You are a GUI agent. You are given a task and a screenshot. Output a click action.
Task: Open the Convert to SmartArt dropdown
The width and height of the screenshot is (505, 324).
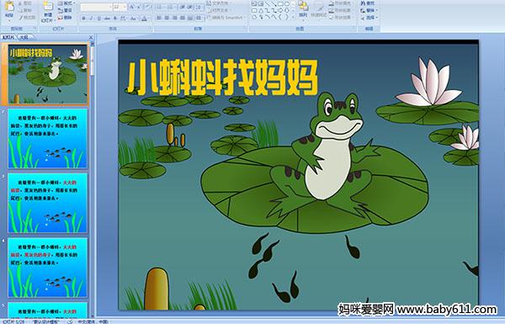pyautogui.click(x=226, y=18)
